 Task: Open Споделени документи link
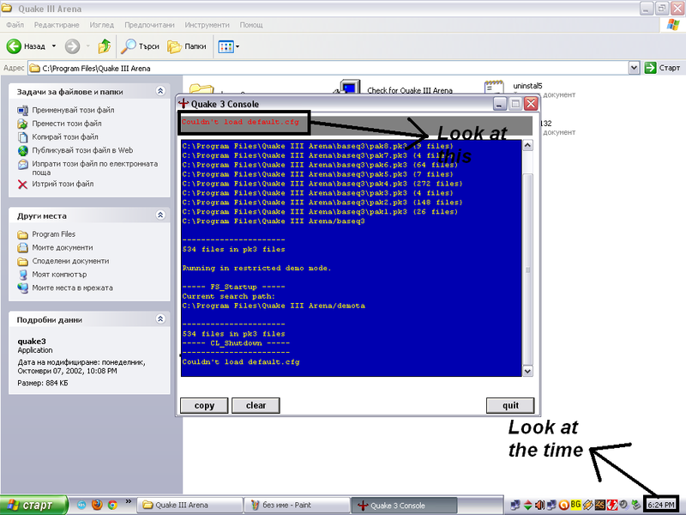(70, 261)
